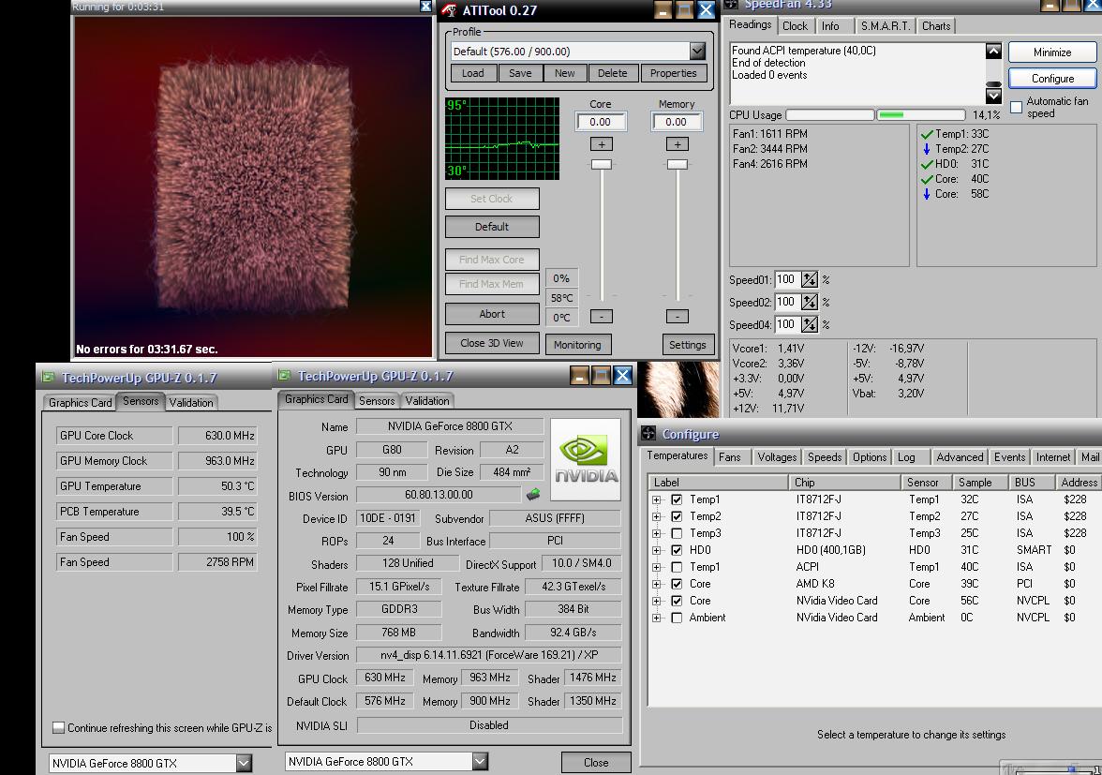Click the Memory clock value input field
Viewport: 1102px width, 775px height.
tap(676, 122)
